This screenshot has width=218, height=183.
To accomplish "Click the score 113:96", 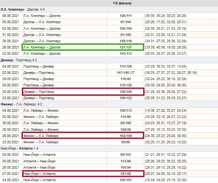I will [125, 161].
